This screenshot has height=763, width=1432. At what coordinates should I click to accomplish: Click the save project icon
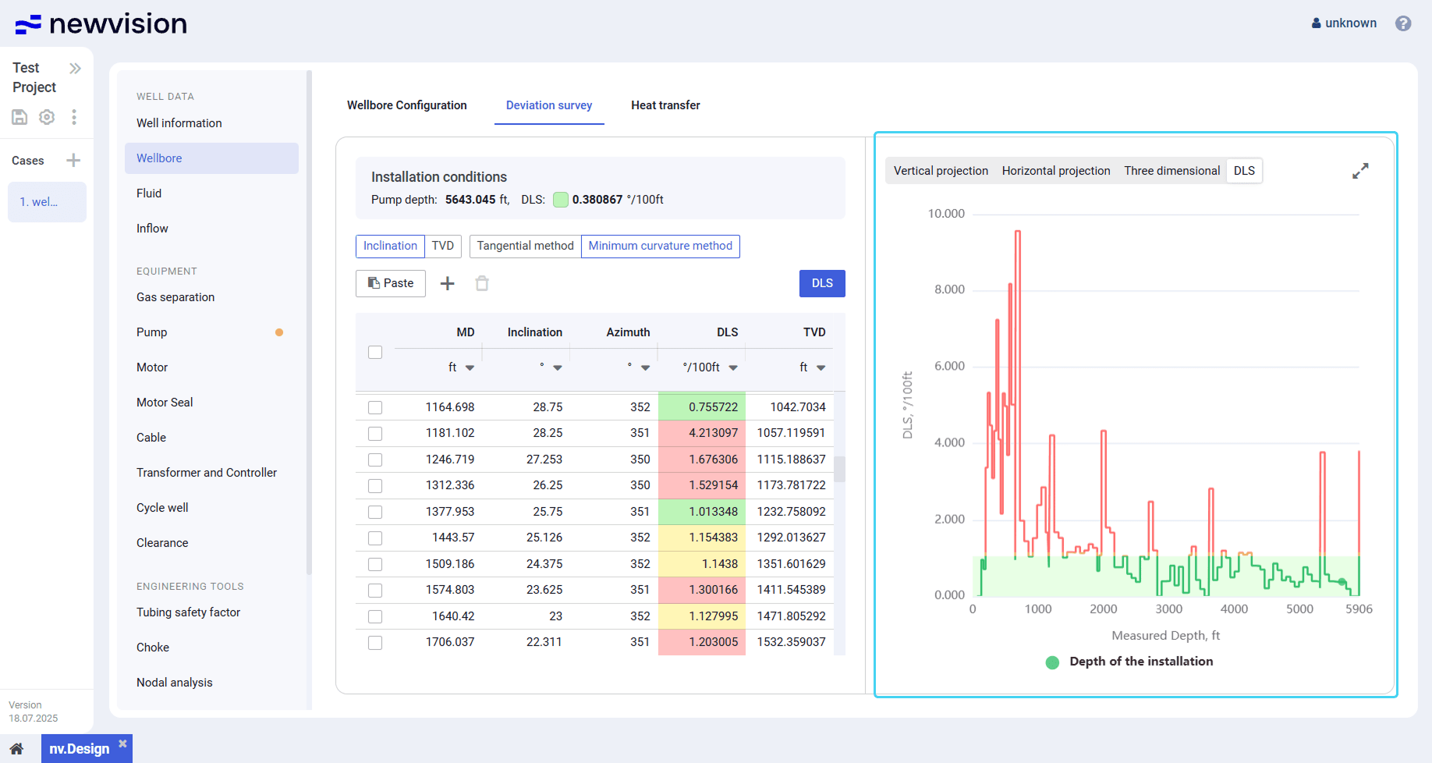point(19,117)
